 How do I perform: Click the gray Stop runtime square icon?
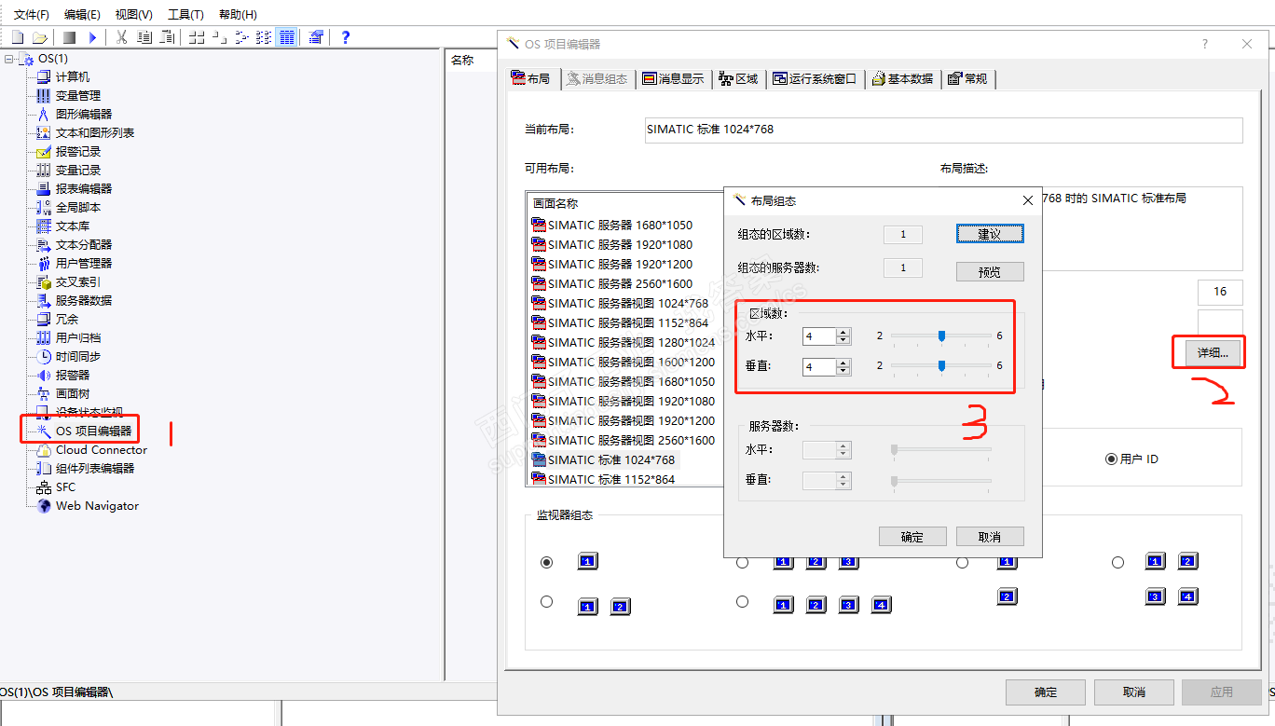coord(69,37)
